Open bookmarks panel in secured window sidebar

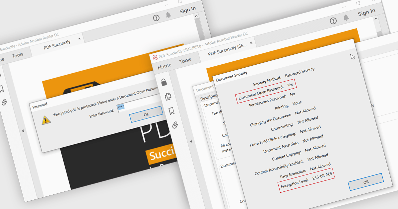pos(172,111)
